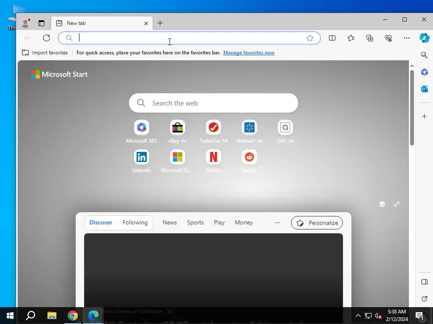Switch to the Discover feed tab
This screenshot has height=324, width=433.
101,223
